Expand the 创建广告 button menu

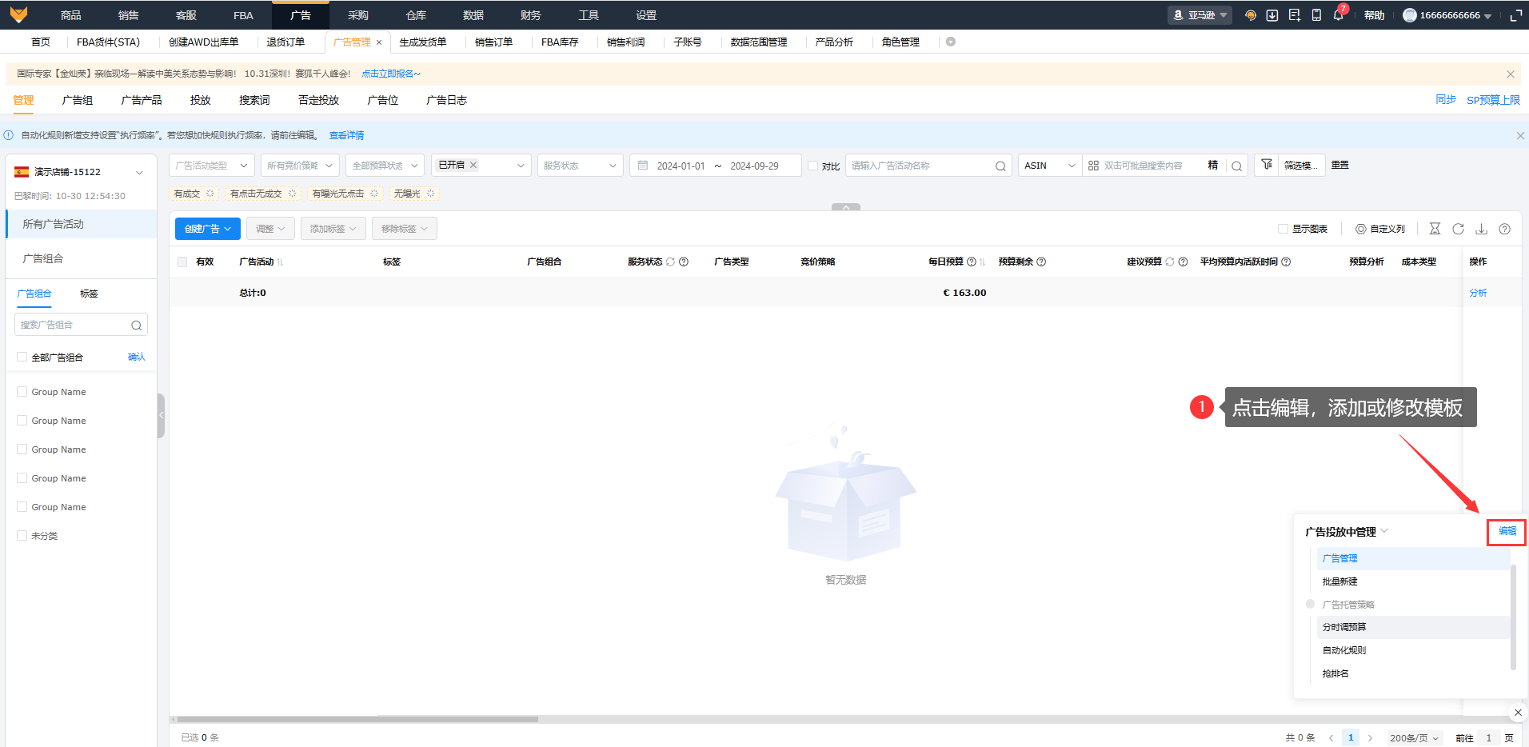[208, 229]
